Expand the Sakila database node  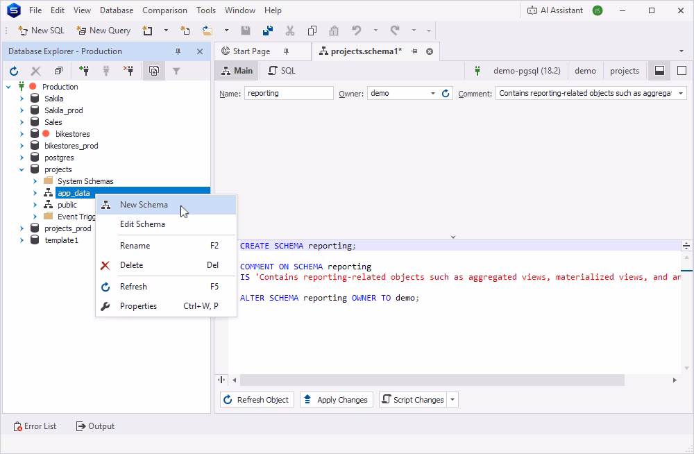point(22,99)
